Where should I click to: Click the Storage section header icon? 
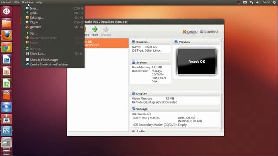click(133, 109)
